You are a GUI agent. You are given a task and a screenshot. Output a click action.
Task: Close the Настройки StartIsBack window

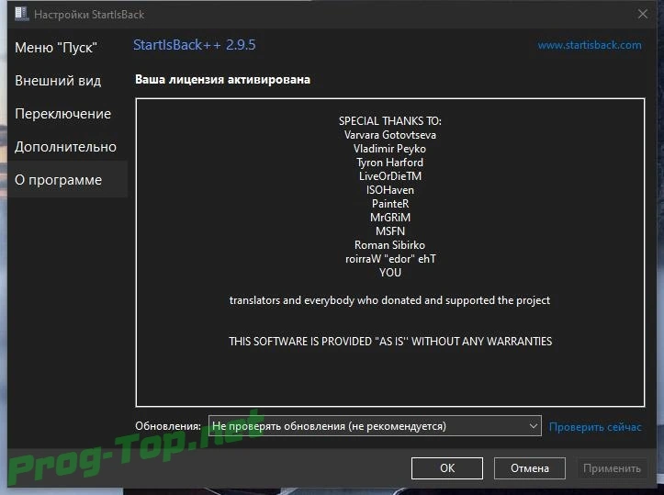(x=642, y=14)
